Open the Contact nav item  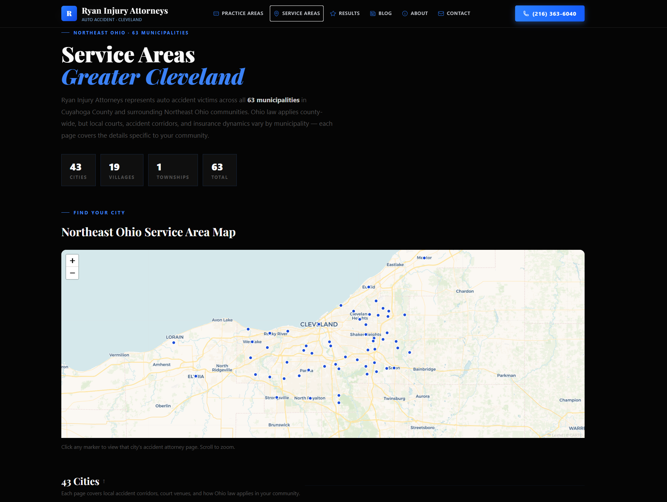[454, 13]
